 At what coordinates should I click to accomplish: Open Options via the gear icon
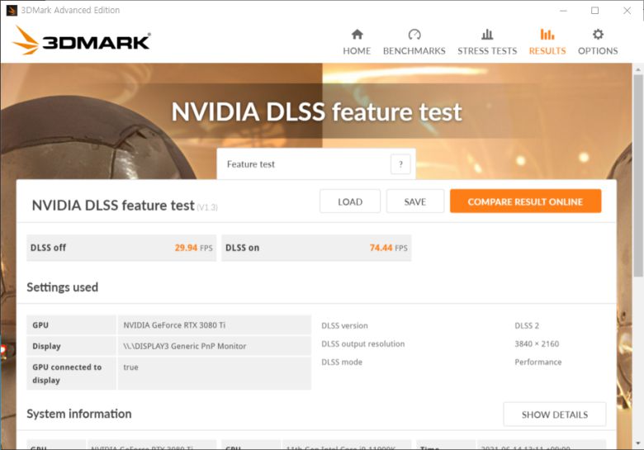(x=598, y=35)
